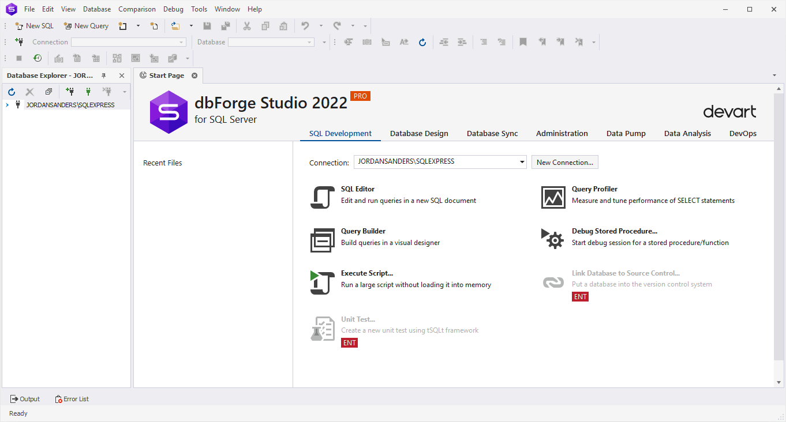Click the Decrease Indent icon
786x422 pixels.
click(444, 42)
